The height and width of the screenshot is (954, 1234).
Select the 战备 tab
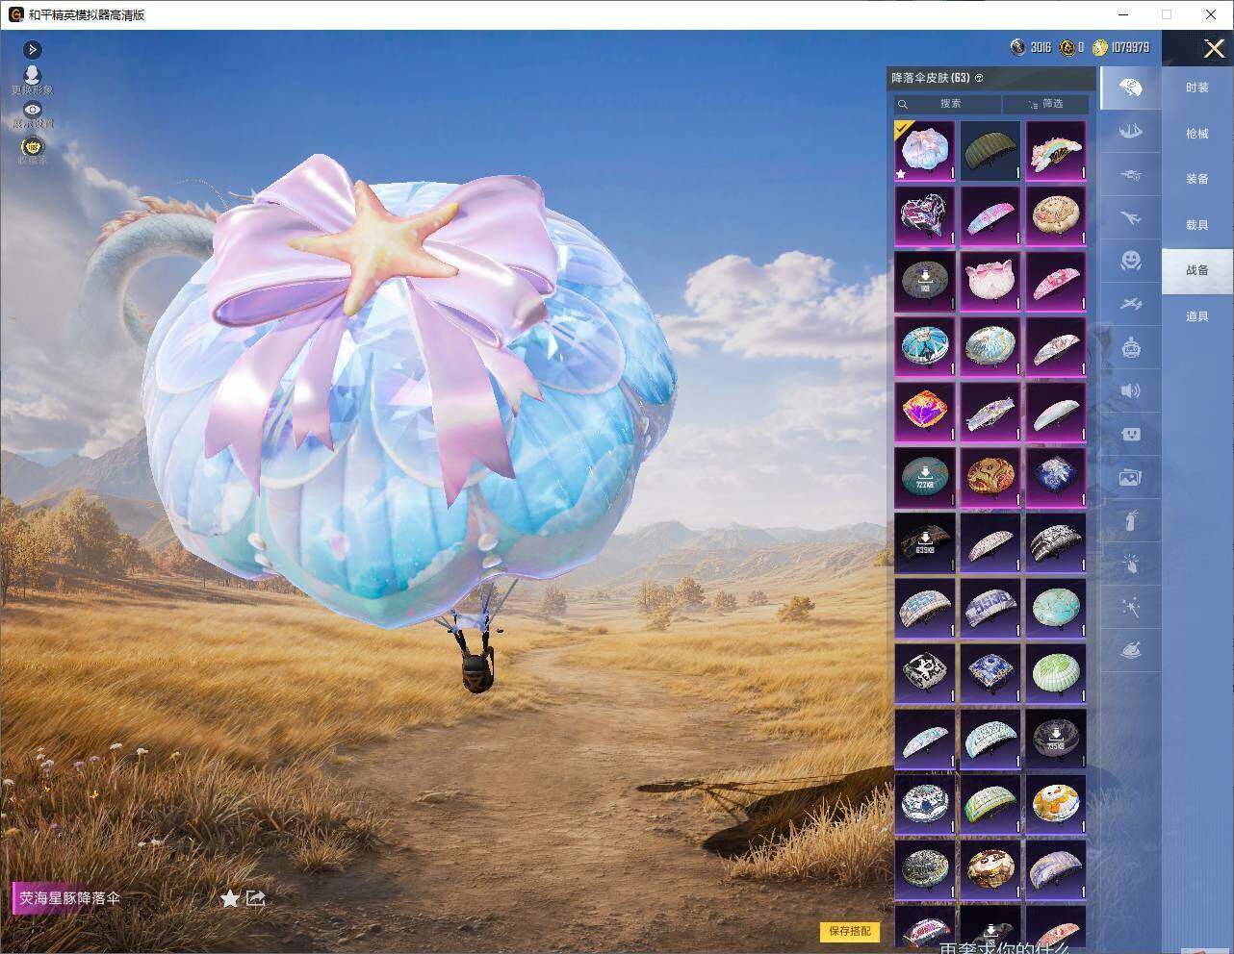1196,270
